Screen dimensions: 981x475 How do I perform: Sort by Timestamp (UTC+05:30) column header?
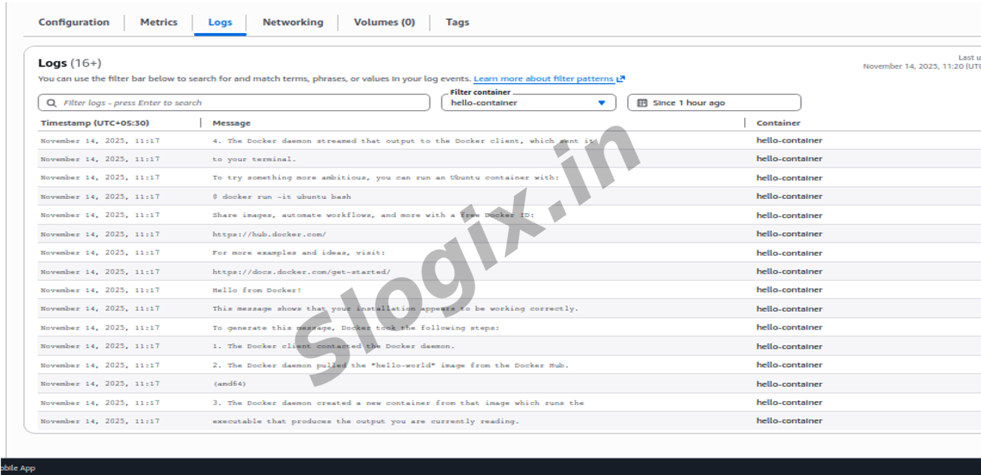(x=94, y=123)
